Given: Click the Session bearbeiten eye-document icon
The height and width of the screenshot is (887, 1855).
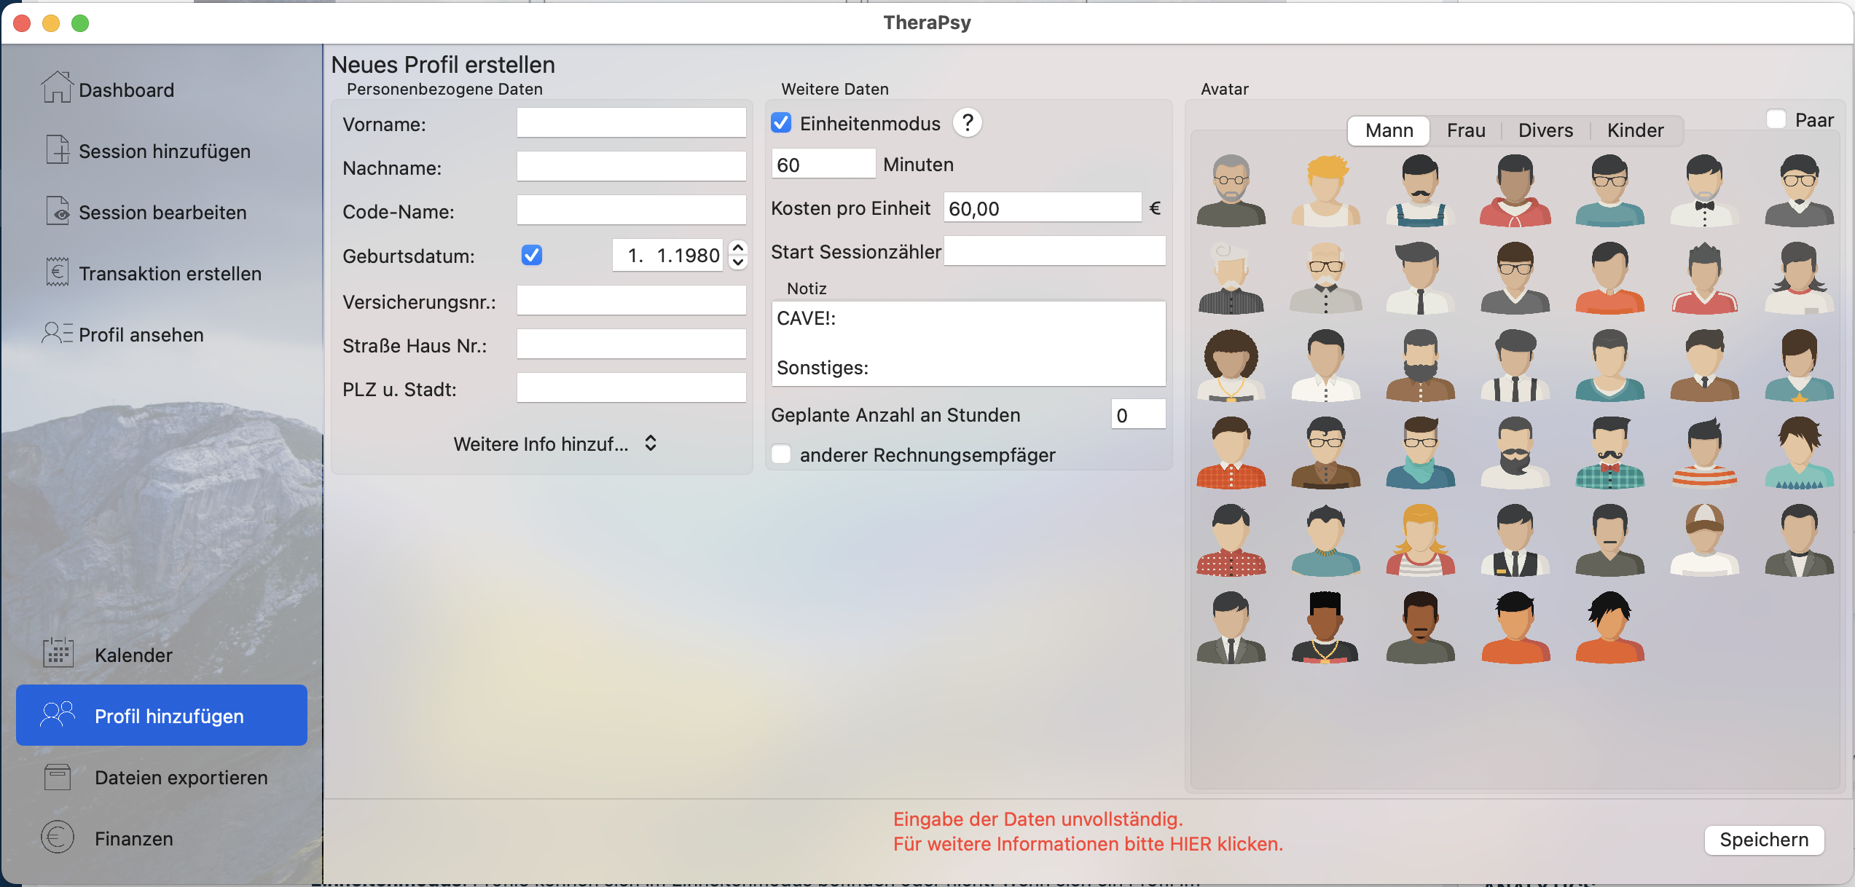Looking at the screenshot, I should [x=57, y=211].
